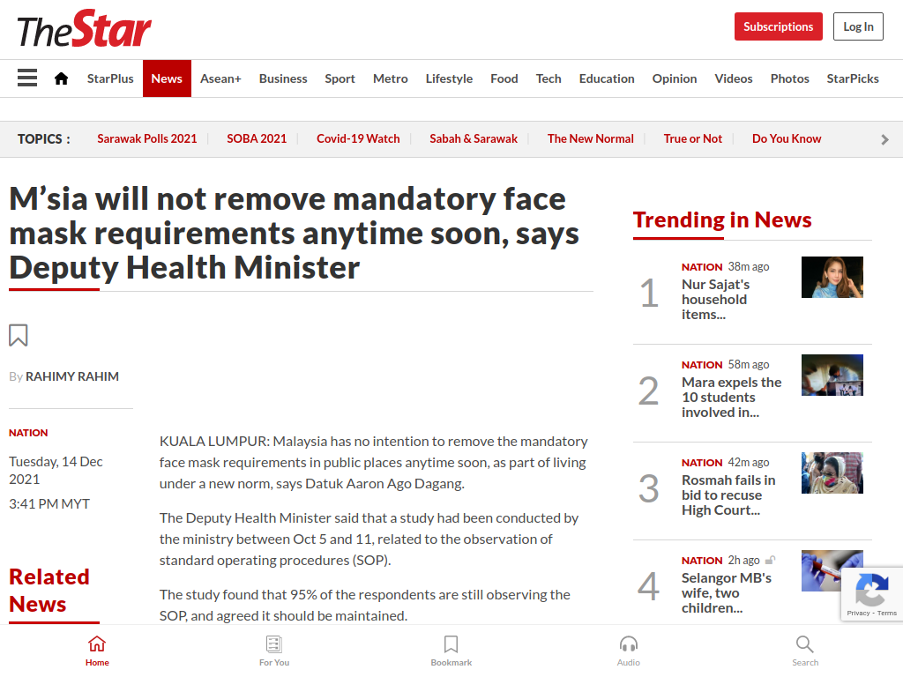
Task: Open the Food section
Action: 504,78
